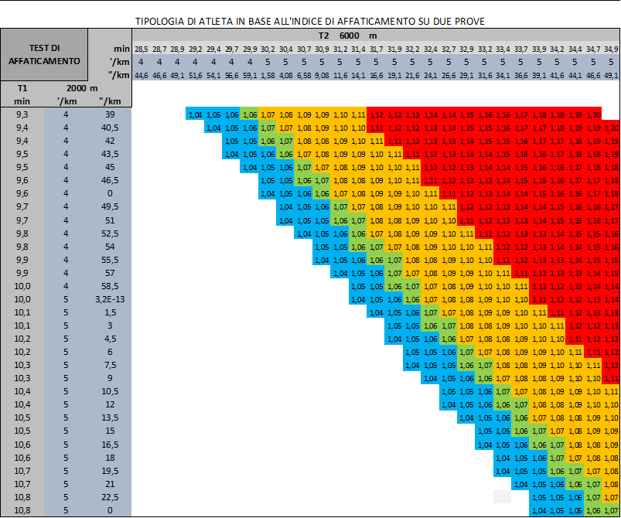
Task: Select the 9,3 T1 time cell
Action: point(22,114)
